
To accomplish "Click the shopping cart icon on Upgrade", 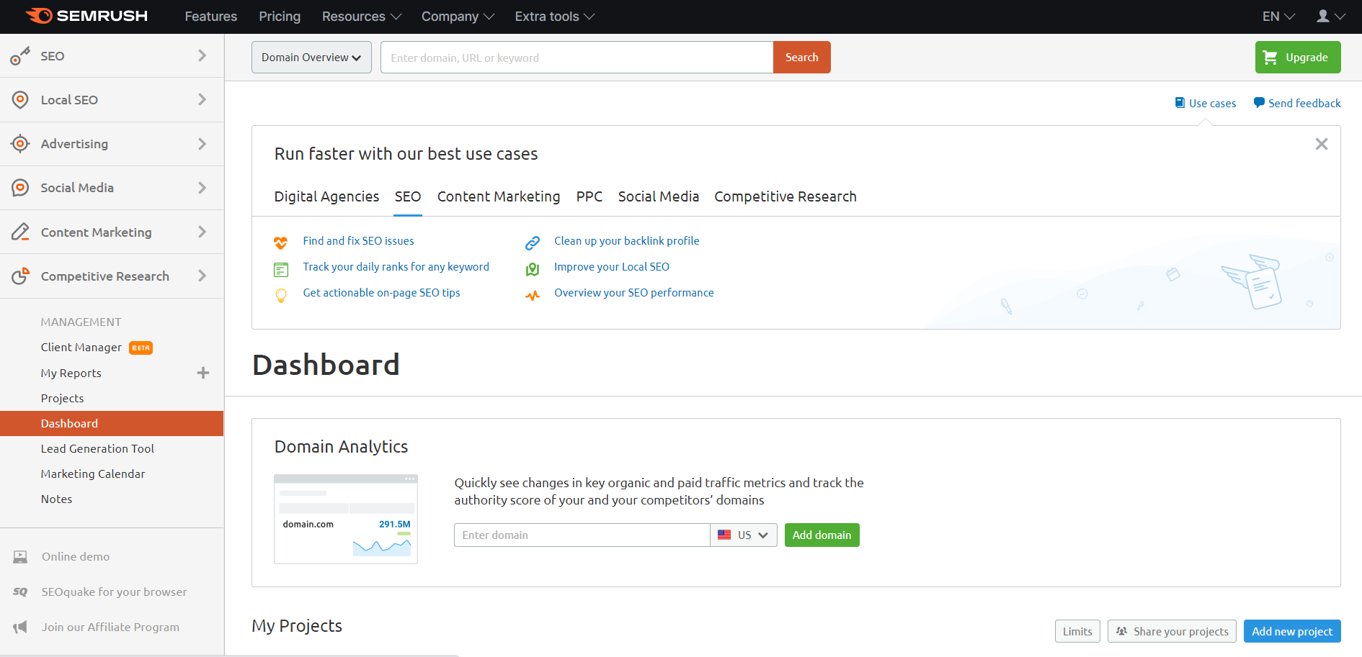I will tap(1270, 57).
